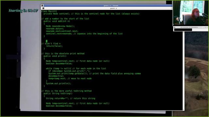Click the 'newnode.data=n;' line
The image size is (209, 117).
click(55, 29)
